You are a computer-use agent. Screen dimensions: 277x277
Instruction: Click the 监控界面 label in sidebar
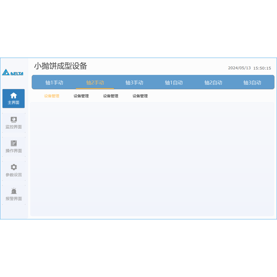[14, 127]
